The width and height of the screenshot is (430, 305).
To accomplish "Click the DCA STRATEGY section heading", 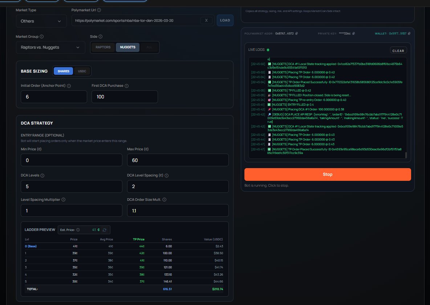I will [37, 123].
